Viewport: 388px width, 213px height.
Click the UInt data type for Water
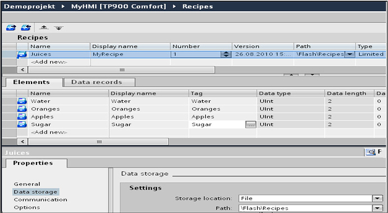pyautogui.click(x=291, y=101)
